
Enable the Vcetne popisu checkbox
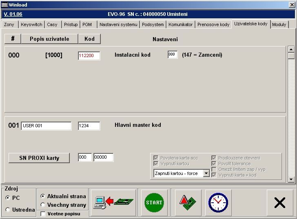point(43,214)
